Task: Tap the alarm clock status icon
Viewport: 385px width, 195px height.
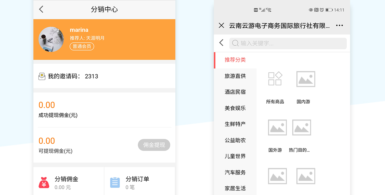Action: point(322,10)
